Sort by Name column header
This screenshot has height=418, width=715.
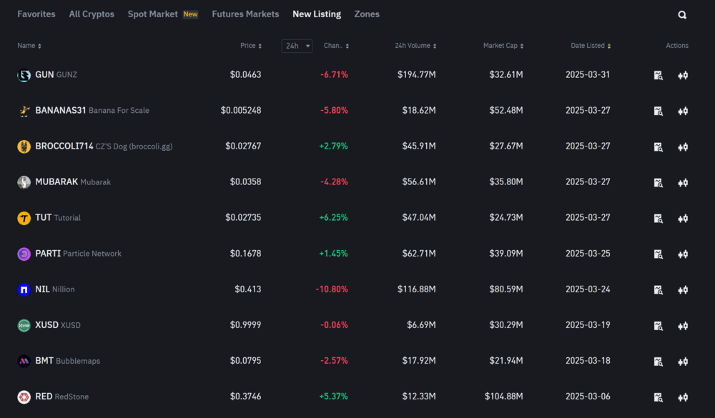point(29,46)
